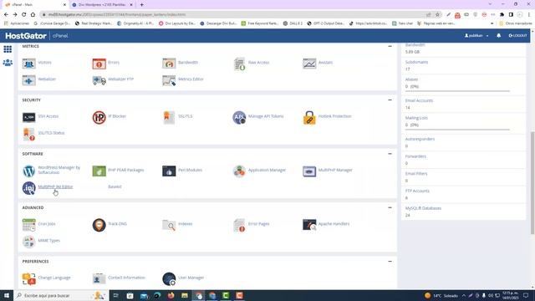The image size is (535, 301).
Task: Bookmark this page with star icon
Action: click(437, 15)
